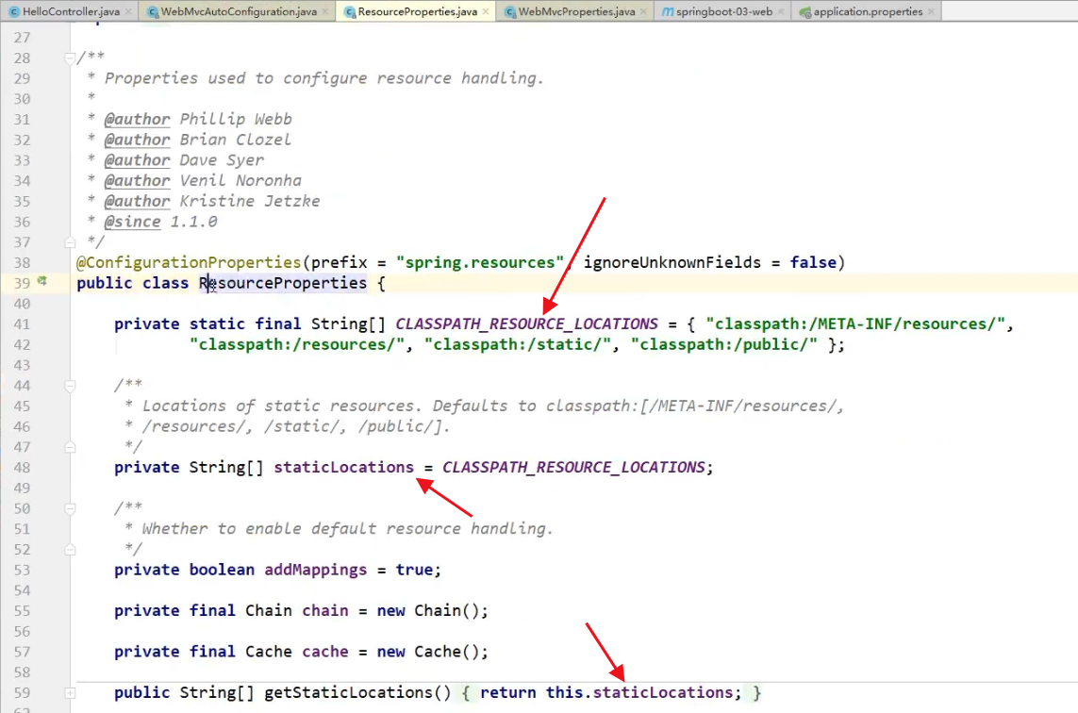The height and width of the screenshot is (713, 1078).
Task: Click the "spring.resources" prefix string
Action: pyautogui.click(x=480, y=262)
